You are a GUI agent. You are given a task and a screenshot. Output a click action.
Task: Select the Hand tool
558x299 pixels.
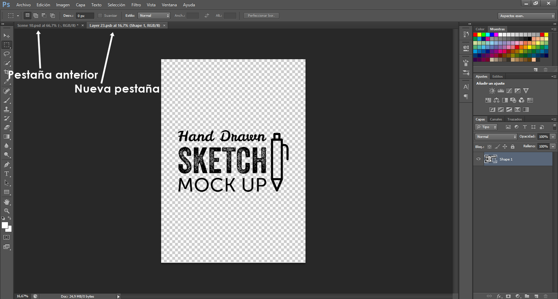[7, 201]
